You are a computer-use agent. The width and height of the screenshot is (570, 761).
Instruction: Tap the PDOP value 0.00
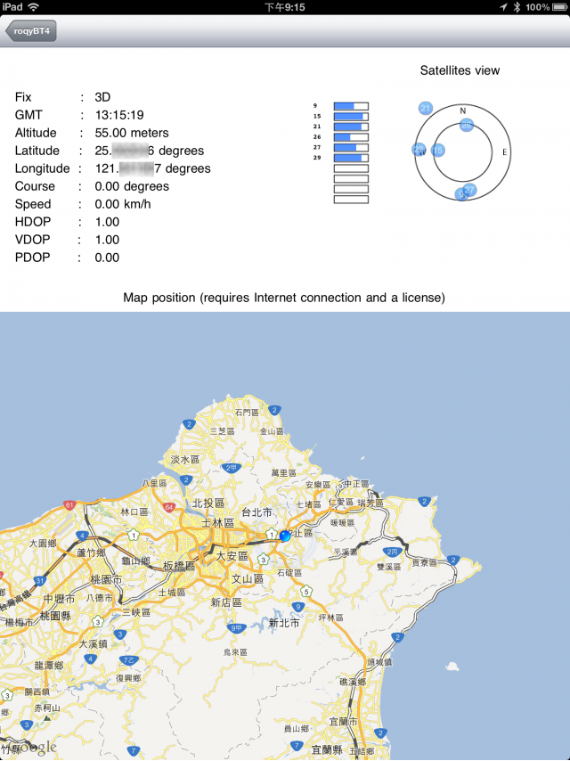tap(107, 258)
